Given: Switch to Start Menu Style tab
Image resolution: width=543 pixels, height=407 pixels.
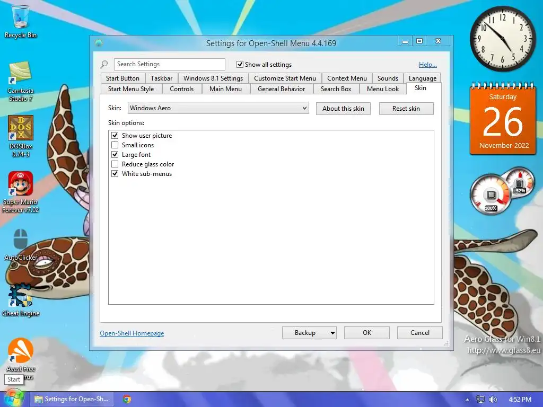Looking at the screenshot, I should (131, 89).
